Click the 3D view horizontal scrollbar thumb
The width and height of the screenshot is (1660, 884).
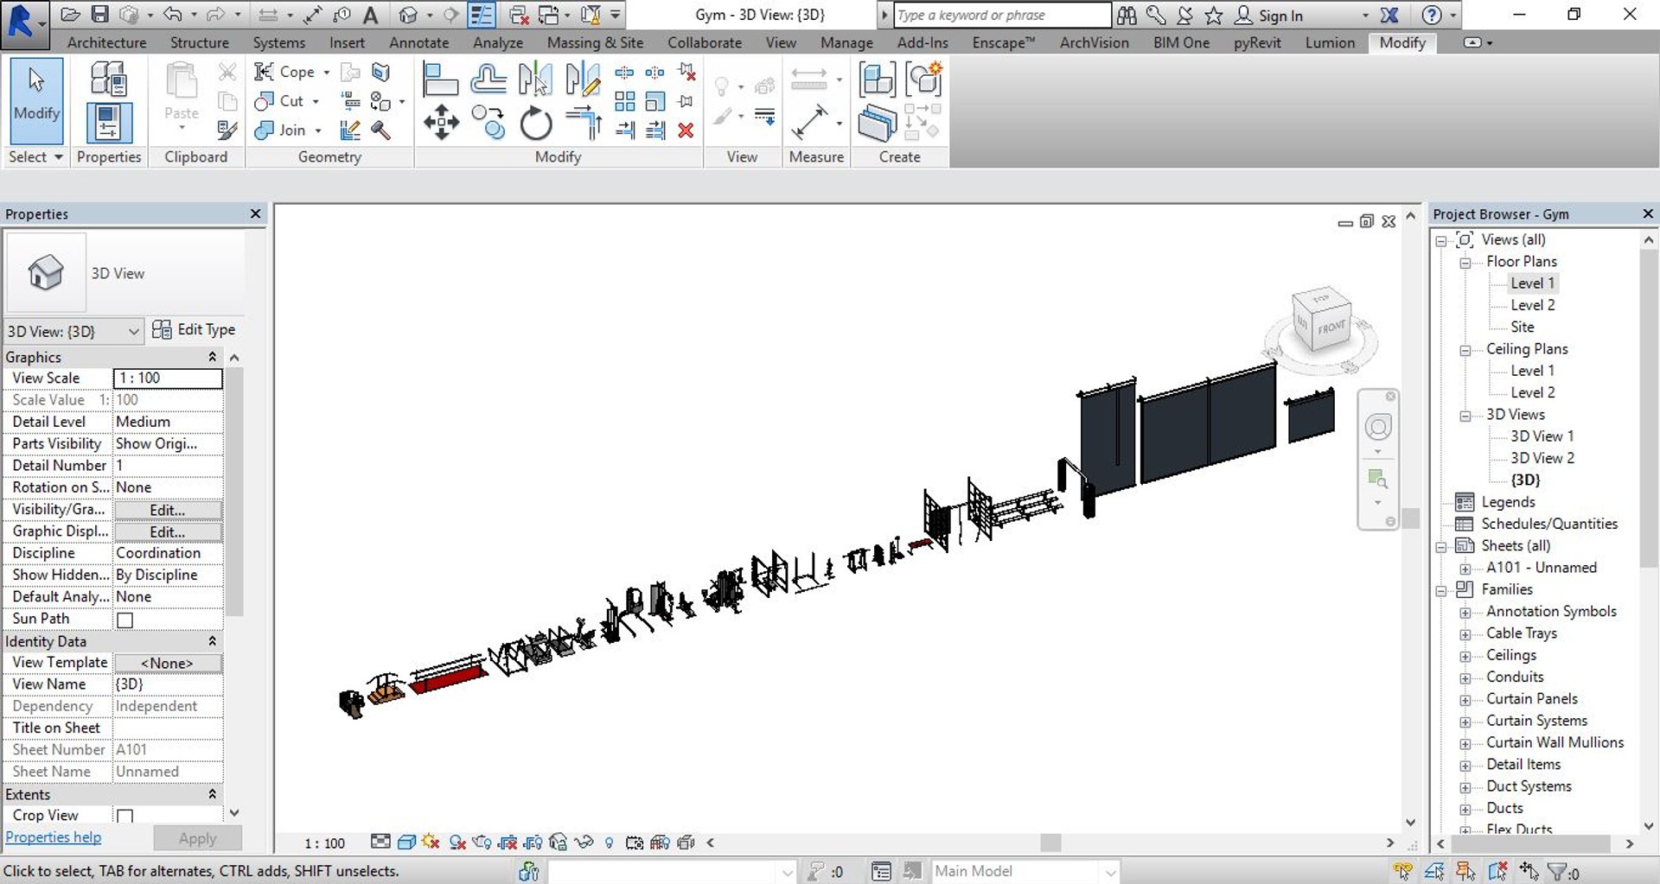pos(1050,843)
